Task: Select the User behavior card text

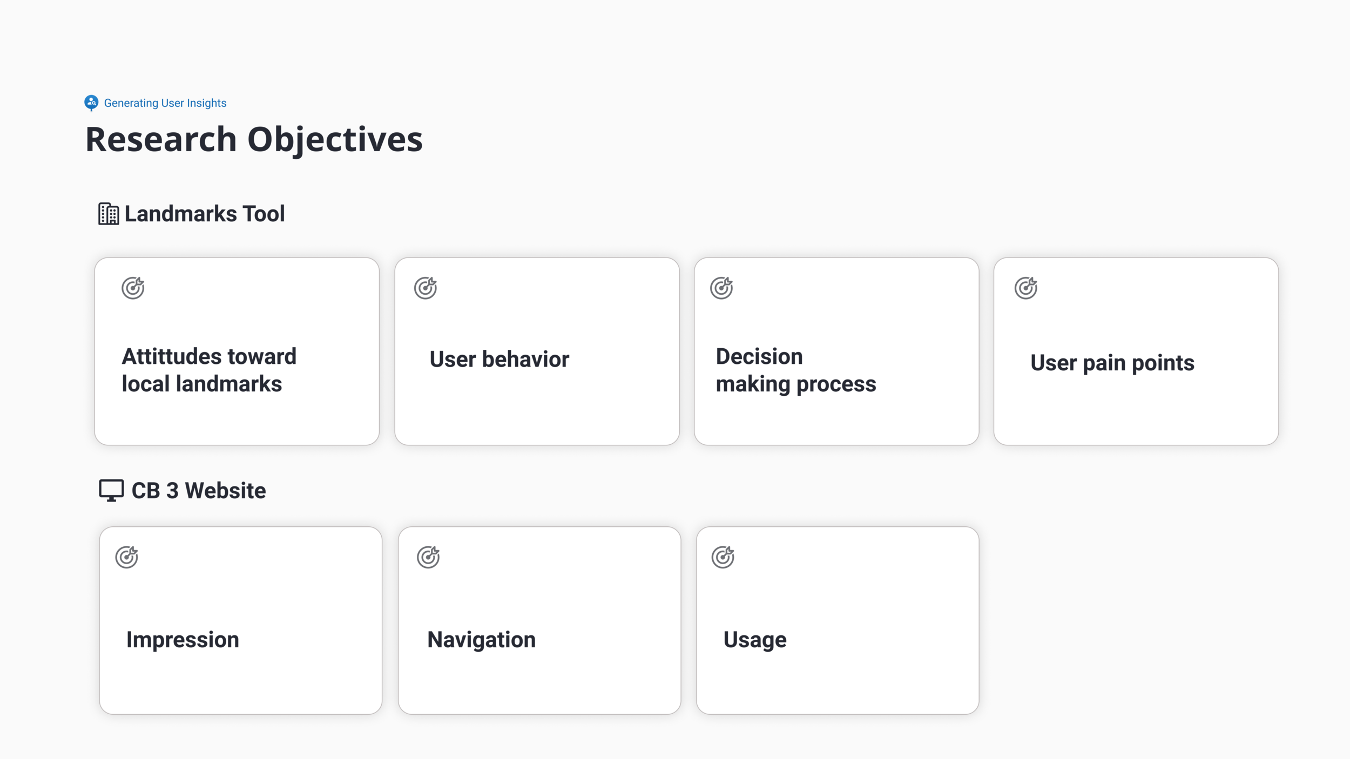Action: click(x=500, y=360)
